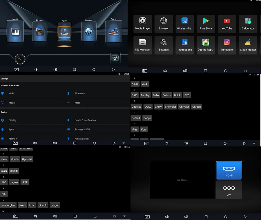Open Storage & USB settings

coord(98,129)
